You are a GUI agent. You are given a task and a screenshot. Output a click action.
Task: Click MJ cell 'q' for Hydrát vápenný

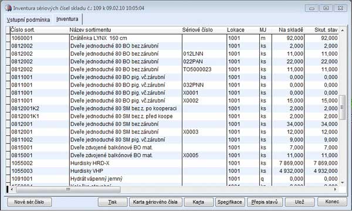265,179
